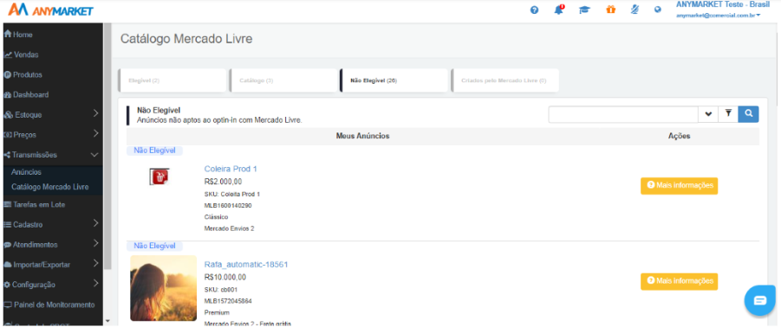Focus the ad search input field

pos(623,114)
